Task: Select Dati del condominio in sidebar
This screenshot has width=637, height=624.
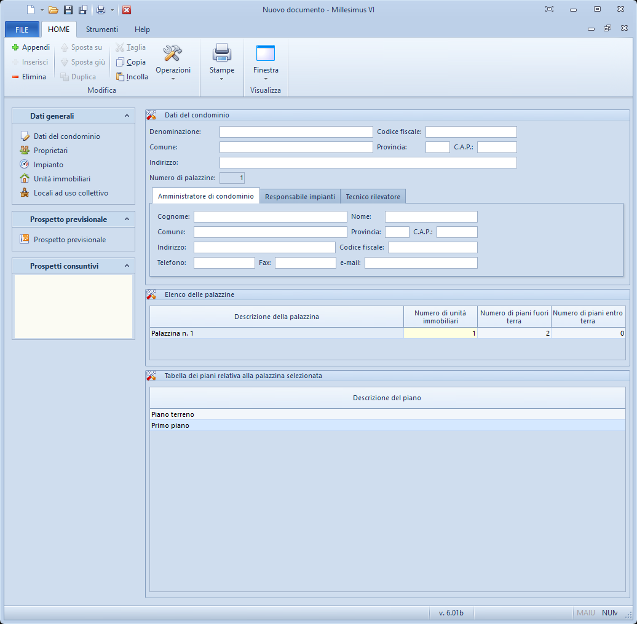Action: (66, 136)
